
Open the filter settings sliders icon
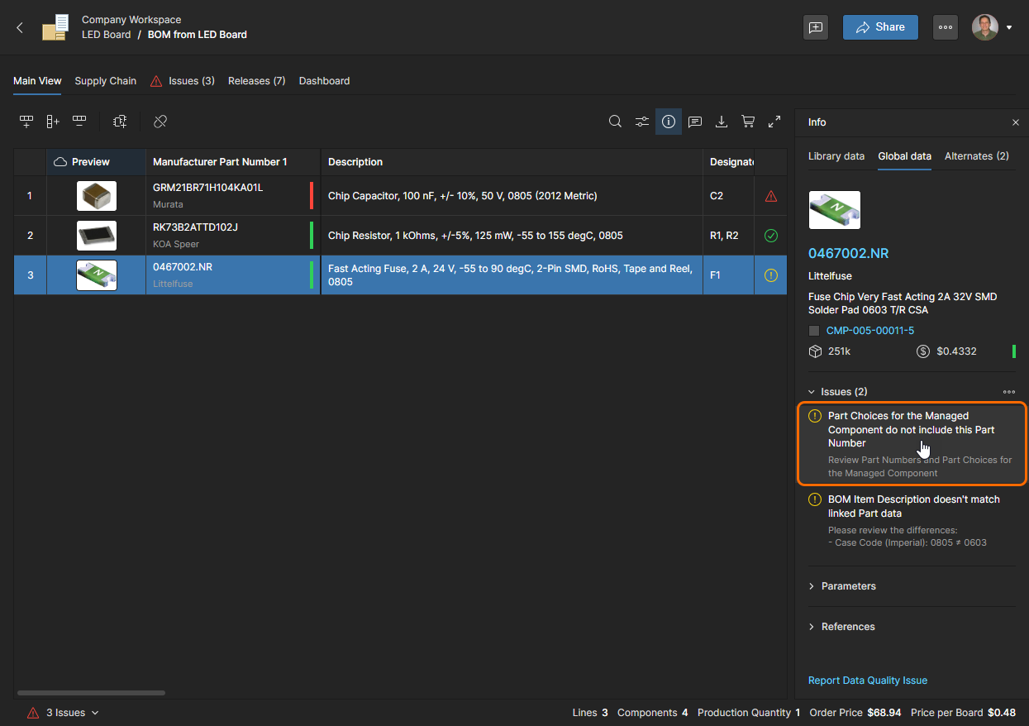click(642, 122)
